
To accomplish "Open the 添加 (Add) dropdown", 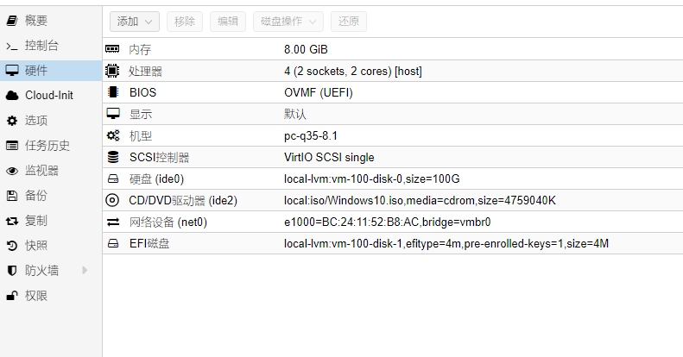I will (x=134, y=22).
